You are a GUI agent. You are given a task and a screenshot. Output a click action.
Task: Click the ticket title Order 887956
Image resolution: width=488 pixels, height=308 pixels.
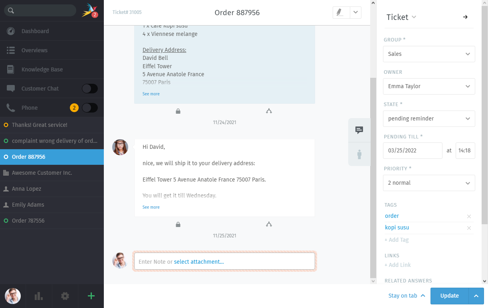tap(237, 13)
